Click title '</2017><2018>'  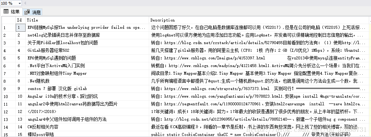coord(42,111)
